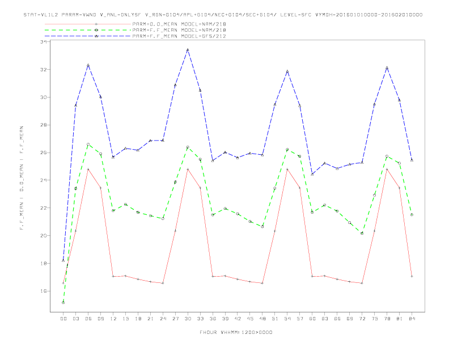
Task: Click the green NAM circle marker at hour 00
Action: click(x=63, y=302)
